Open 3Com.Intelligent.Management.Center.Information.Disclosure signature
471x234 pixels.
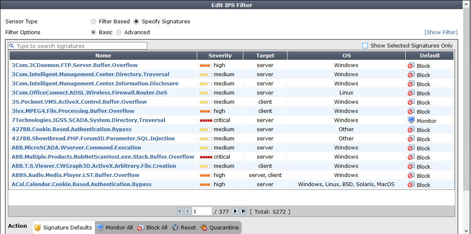[95, 83]
